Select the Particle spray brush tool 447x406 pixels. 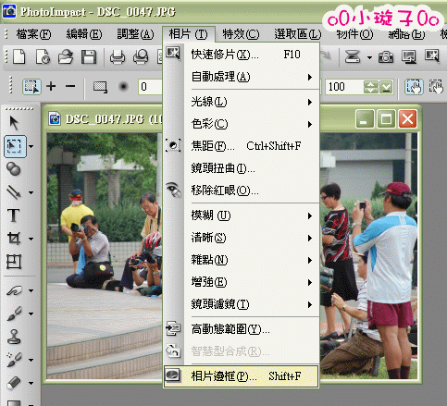[x=14, y=360]
